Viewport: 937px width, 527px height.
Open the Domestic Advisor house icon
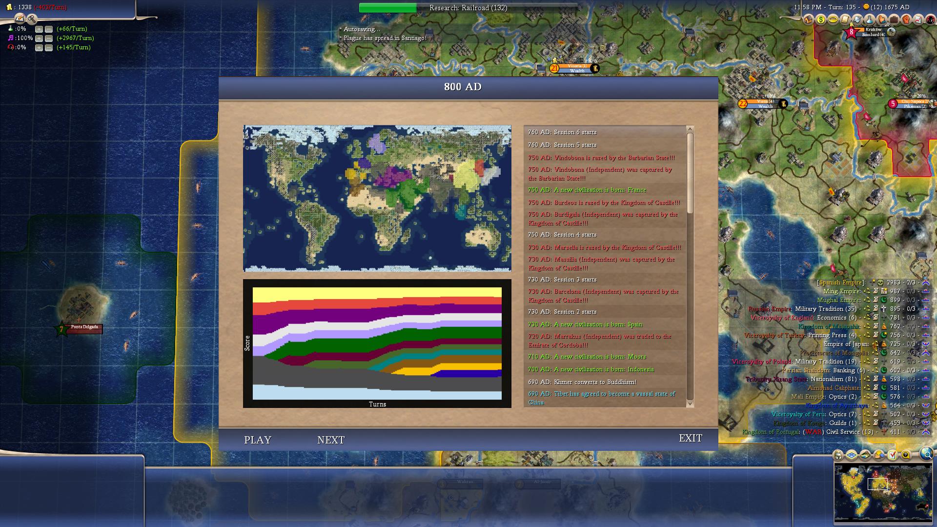[x=808, y=20]
